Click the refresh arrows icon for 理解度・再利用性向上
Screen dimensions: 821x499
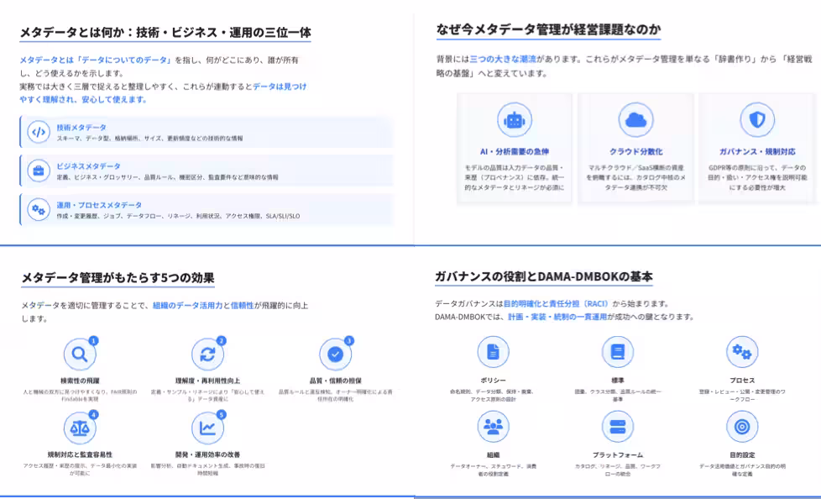[x=208, y=355]
